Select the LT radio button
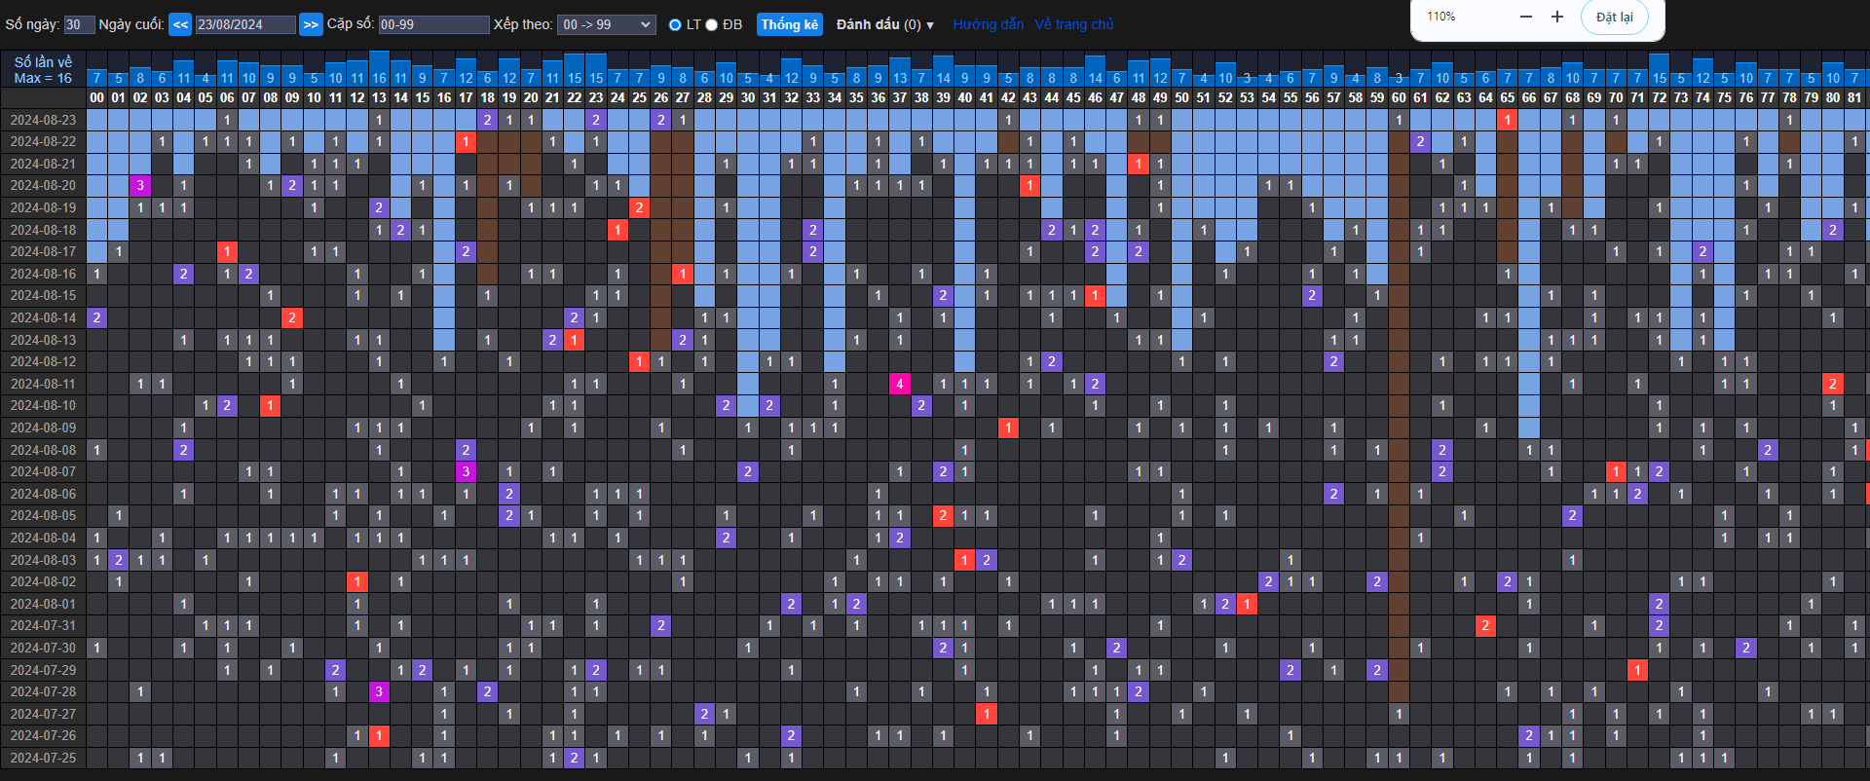 coord(675,25)
